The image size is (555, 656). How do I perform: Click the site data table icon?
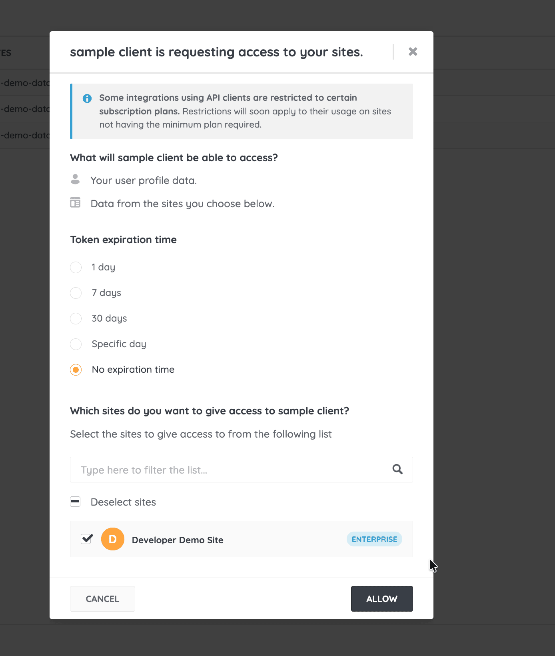point(75,203)
